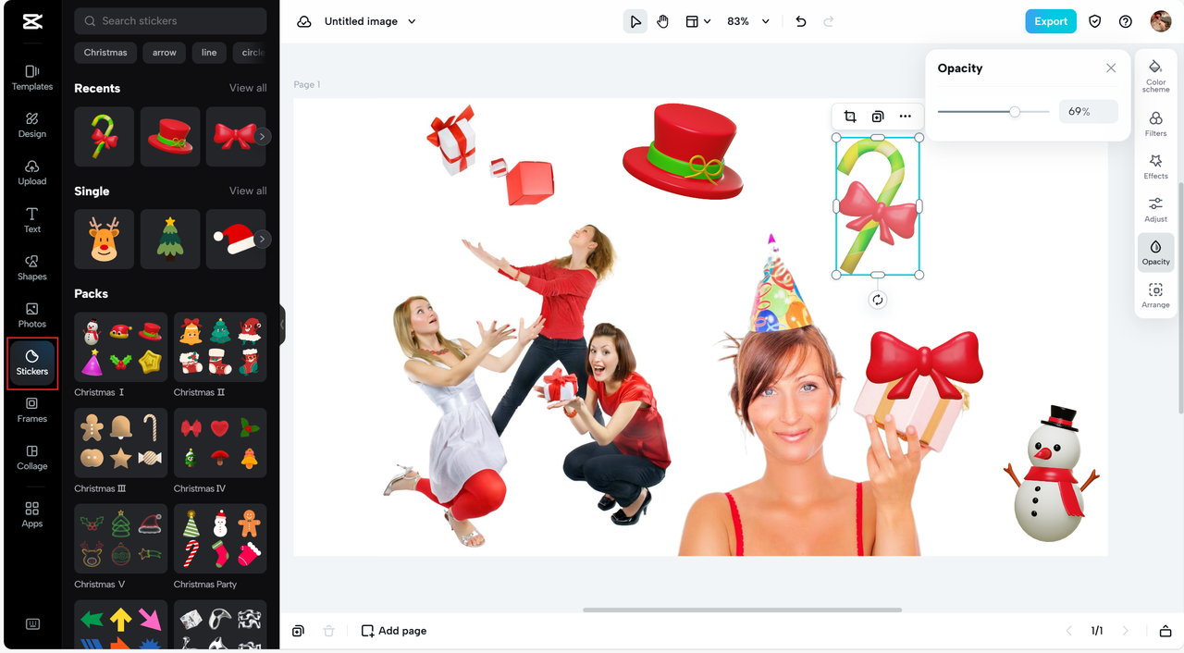Screen dimensions: 1184x653
Task: Toggle the Opacity tool on right sidebar
Action: pos(1156,253)
